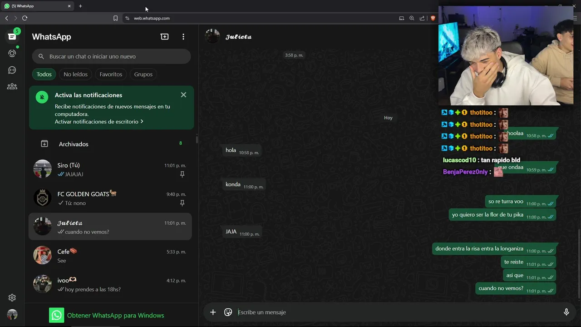The image size is (581, 327).
Task: Open the Julieta chat in the list
Action: (x=110, y=227)
